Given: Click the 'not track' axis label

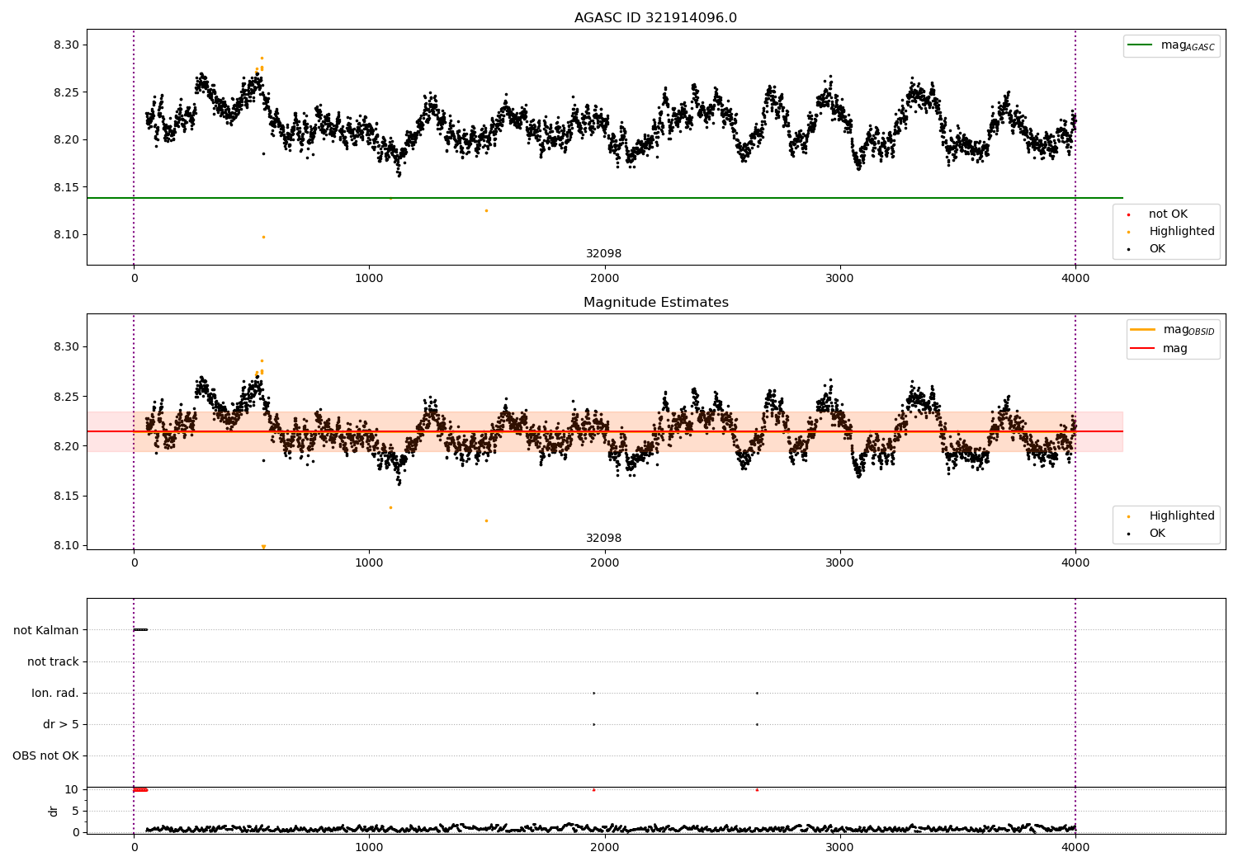Looking at the screenshot, I should 53,661.
